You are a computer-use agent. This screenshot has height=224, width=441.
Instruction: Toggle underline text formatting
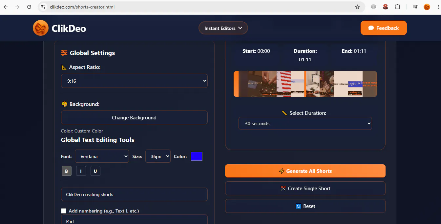(95, 171)
